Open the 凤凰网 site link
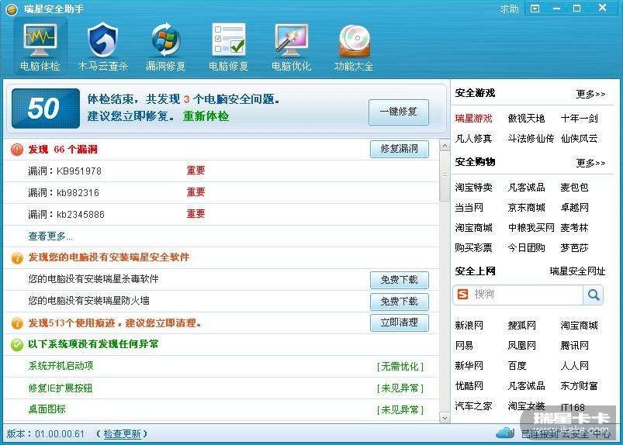Screen dimensions: 623x445 pyautogui.click(x=521, y=346)
